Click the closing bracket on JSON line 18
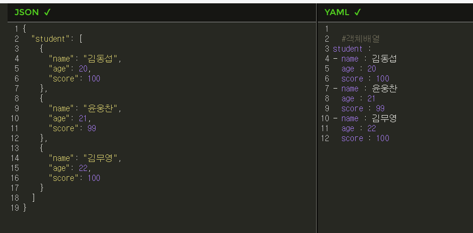Viewport: 473px width, 233px height. point(33,197)
